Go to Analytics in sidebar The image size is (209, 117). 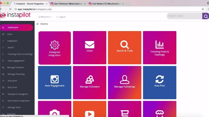pyautogui.click(x=11, y=114)
